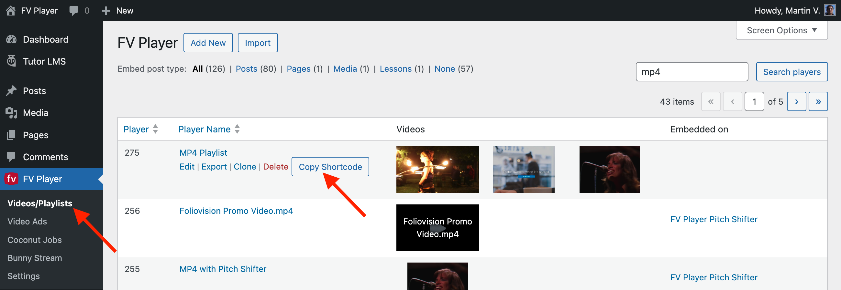Click the Import button
The width and height of the screenshot is (841, 290).
[x=258, y=43]
